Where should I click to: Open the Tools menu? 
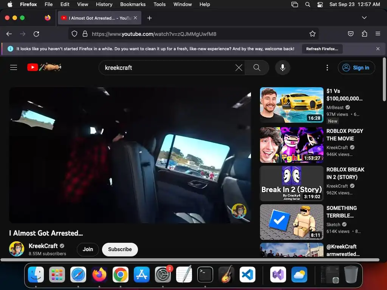159,5
